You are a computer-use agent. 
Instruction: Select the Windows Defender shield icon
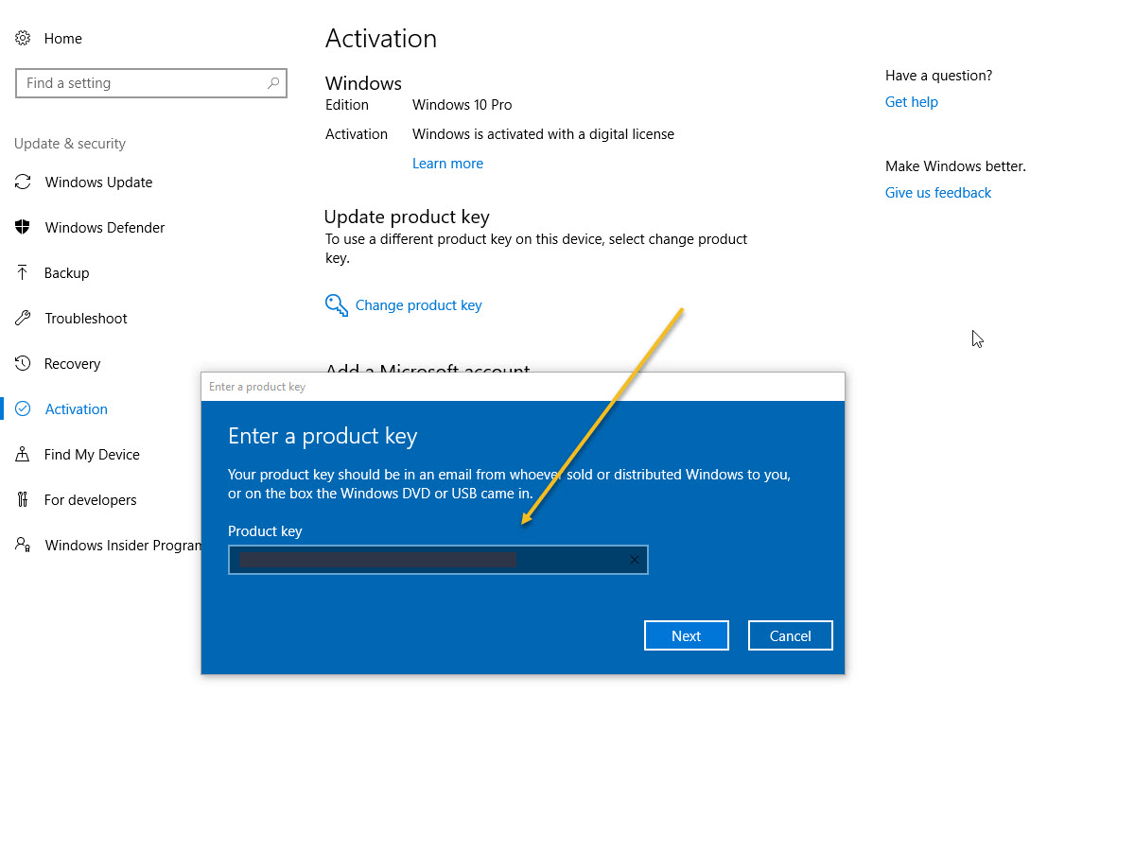23,227
